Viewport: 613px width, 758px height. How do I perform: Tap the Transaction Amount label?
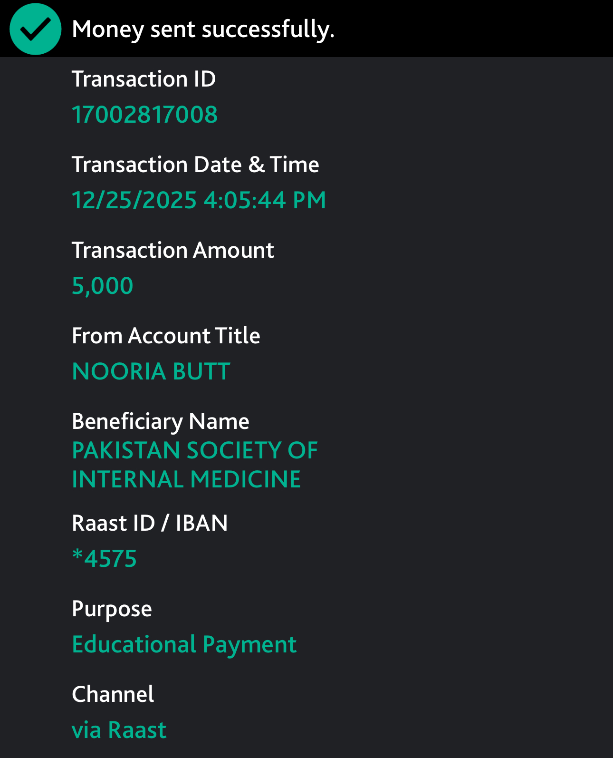click(x=173, y=250)
